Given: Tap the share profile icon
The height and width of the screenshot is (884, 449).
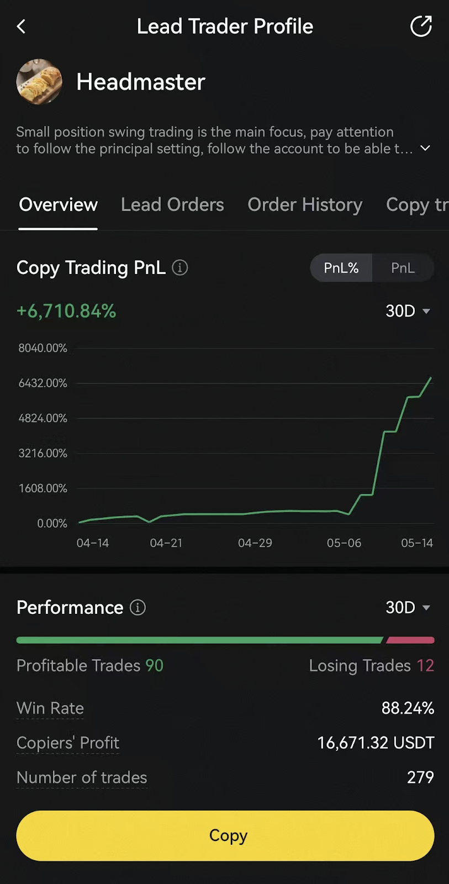Looking at the screenshot, I should (421, 27).
